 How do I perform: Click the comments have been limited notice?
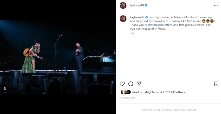click(168, 110)
